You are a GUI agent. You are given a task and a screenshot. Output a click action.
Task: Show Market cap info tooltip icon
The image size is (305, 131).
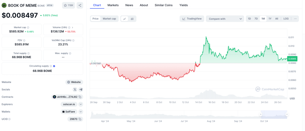[28, 27]
